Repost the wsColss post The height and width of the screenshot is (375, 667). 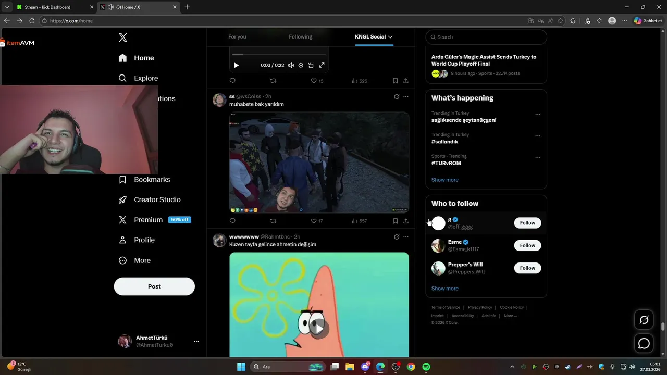pos(273,221)
